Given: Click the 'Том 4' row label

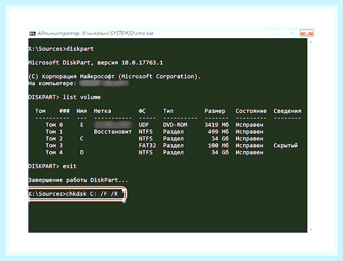Looking at the screenshot, I should pos(54,153).
